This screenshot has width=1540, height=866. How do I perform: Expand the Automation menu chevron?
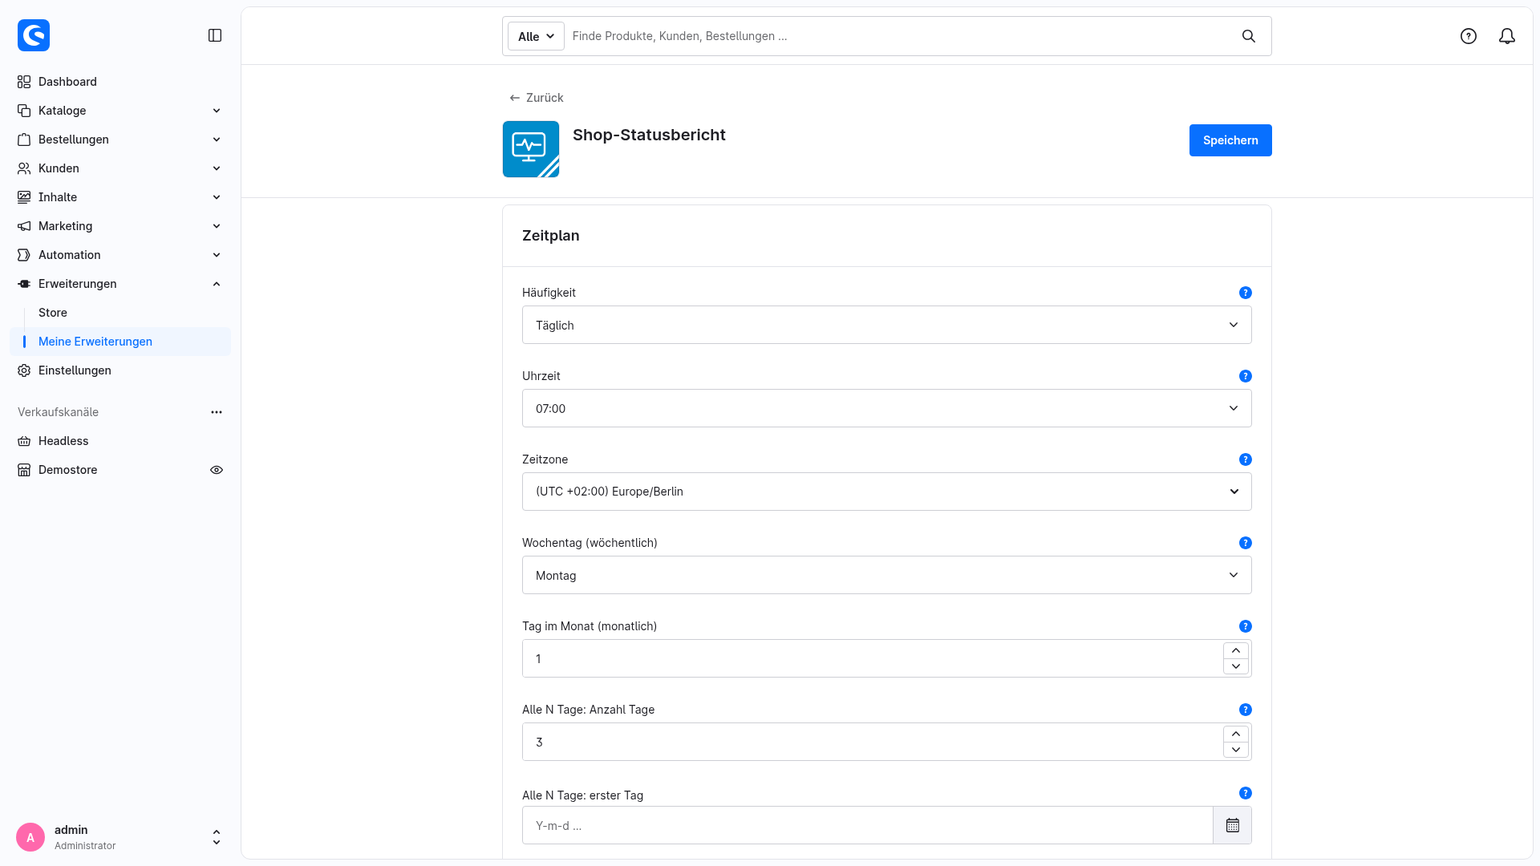coord(217,255)
